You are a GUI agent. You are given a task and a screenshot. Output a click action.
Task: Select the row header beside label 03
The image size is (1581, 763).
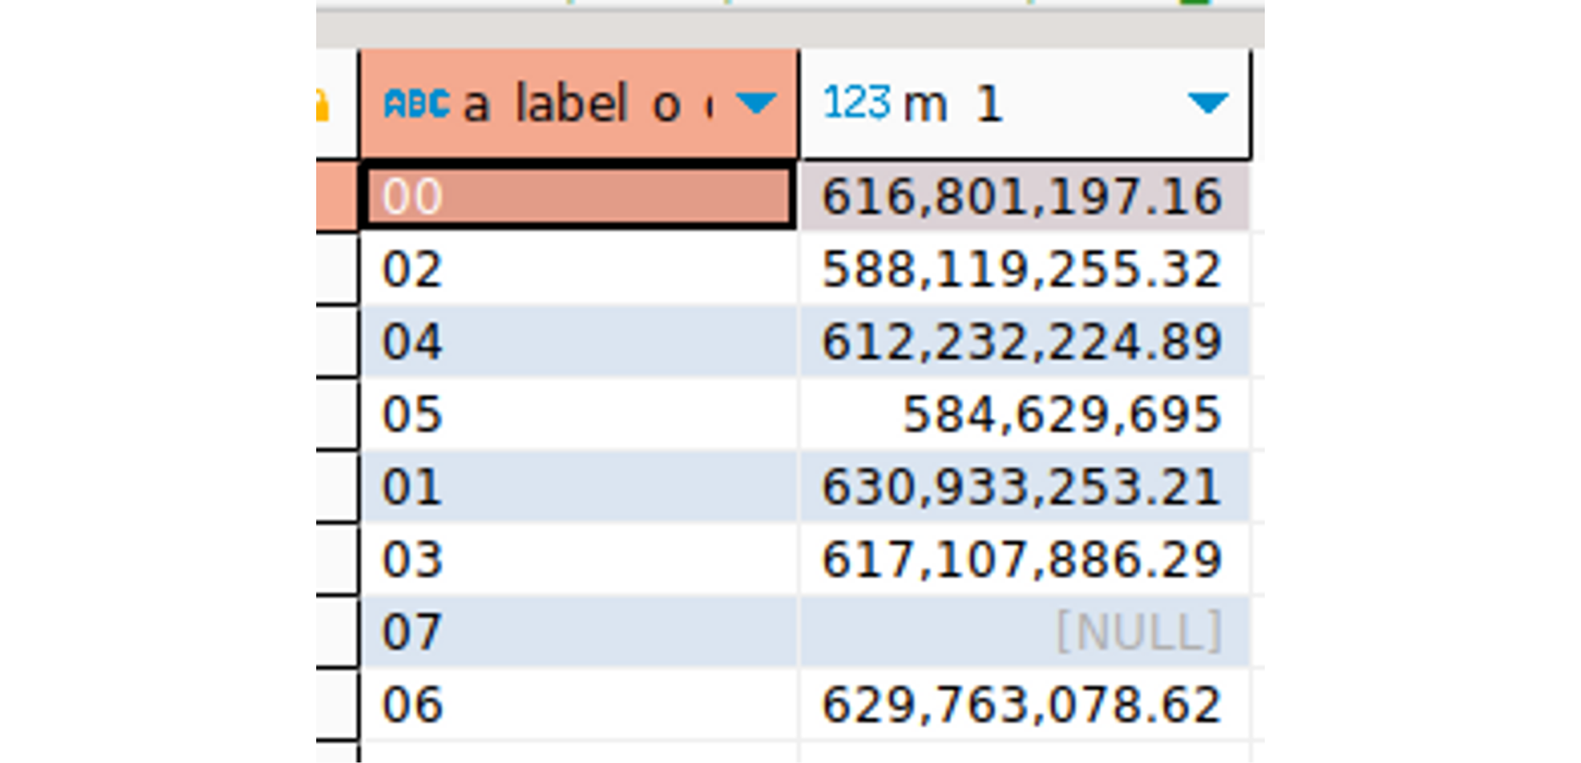337,559
